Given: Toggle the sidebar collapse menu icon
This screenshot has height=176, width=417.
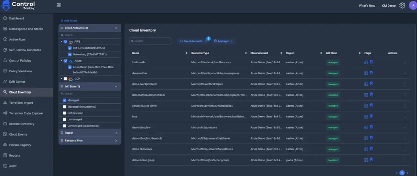Looking at the screenshot, I should 59,5.
